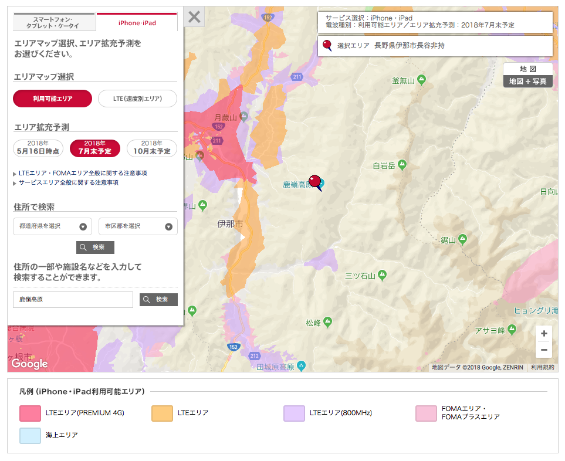Click the 田城原高原 place marker

pyautogui.click(x=301, y=367)
